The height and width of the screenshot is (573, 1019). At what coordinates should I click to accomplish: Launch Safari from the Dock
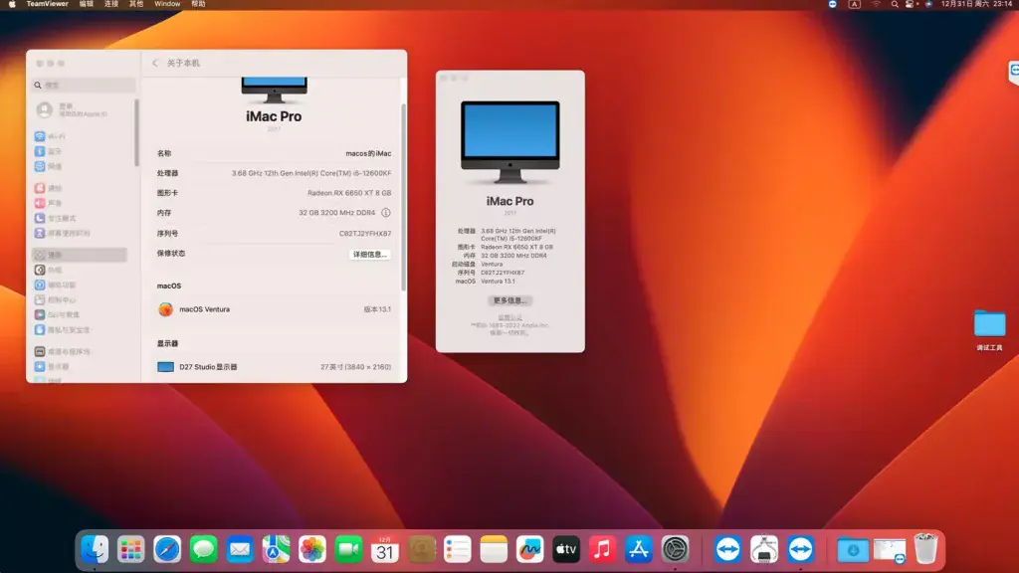(x=167, y=549)
